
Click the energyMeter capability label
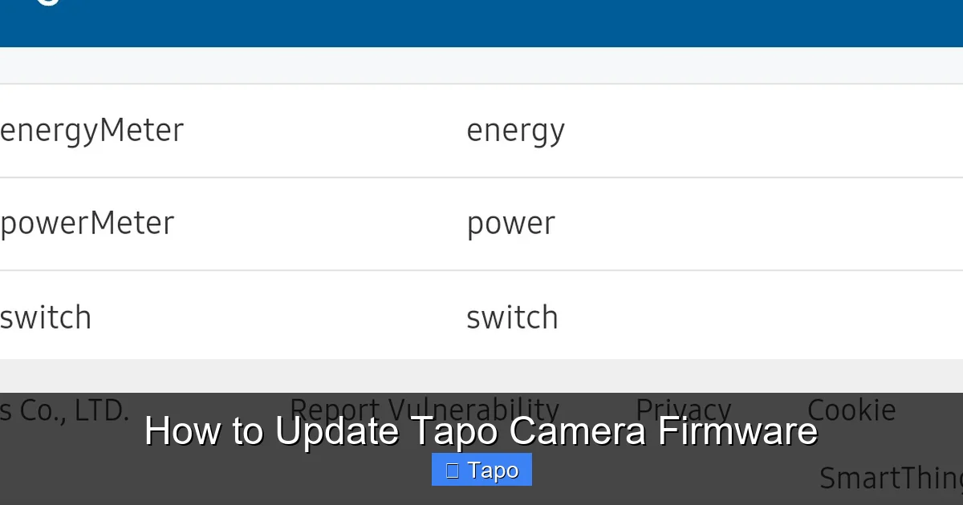coord(91,131)
